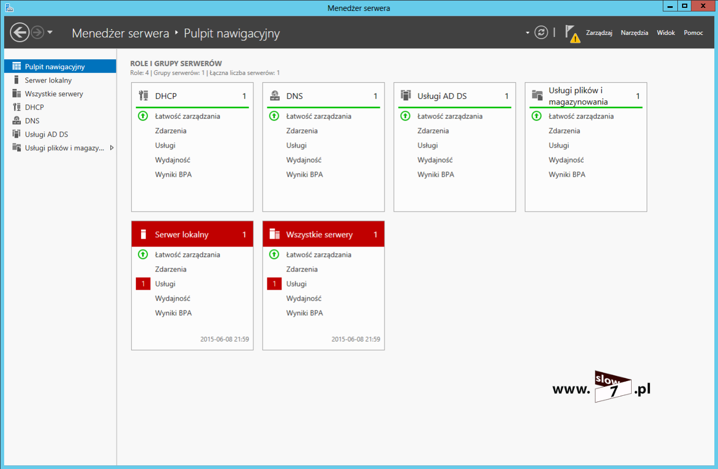The image size is (718, 469).
Task: Click green manageability icon in DNS tile
Action: (x=274, y=116)
